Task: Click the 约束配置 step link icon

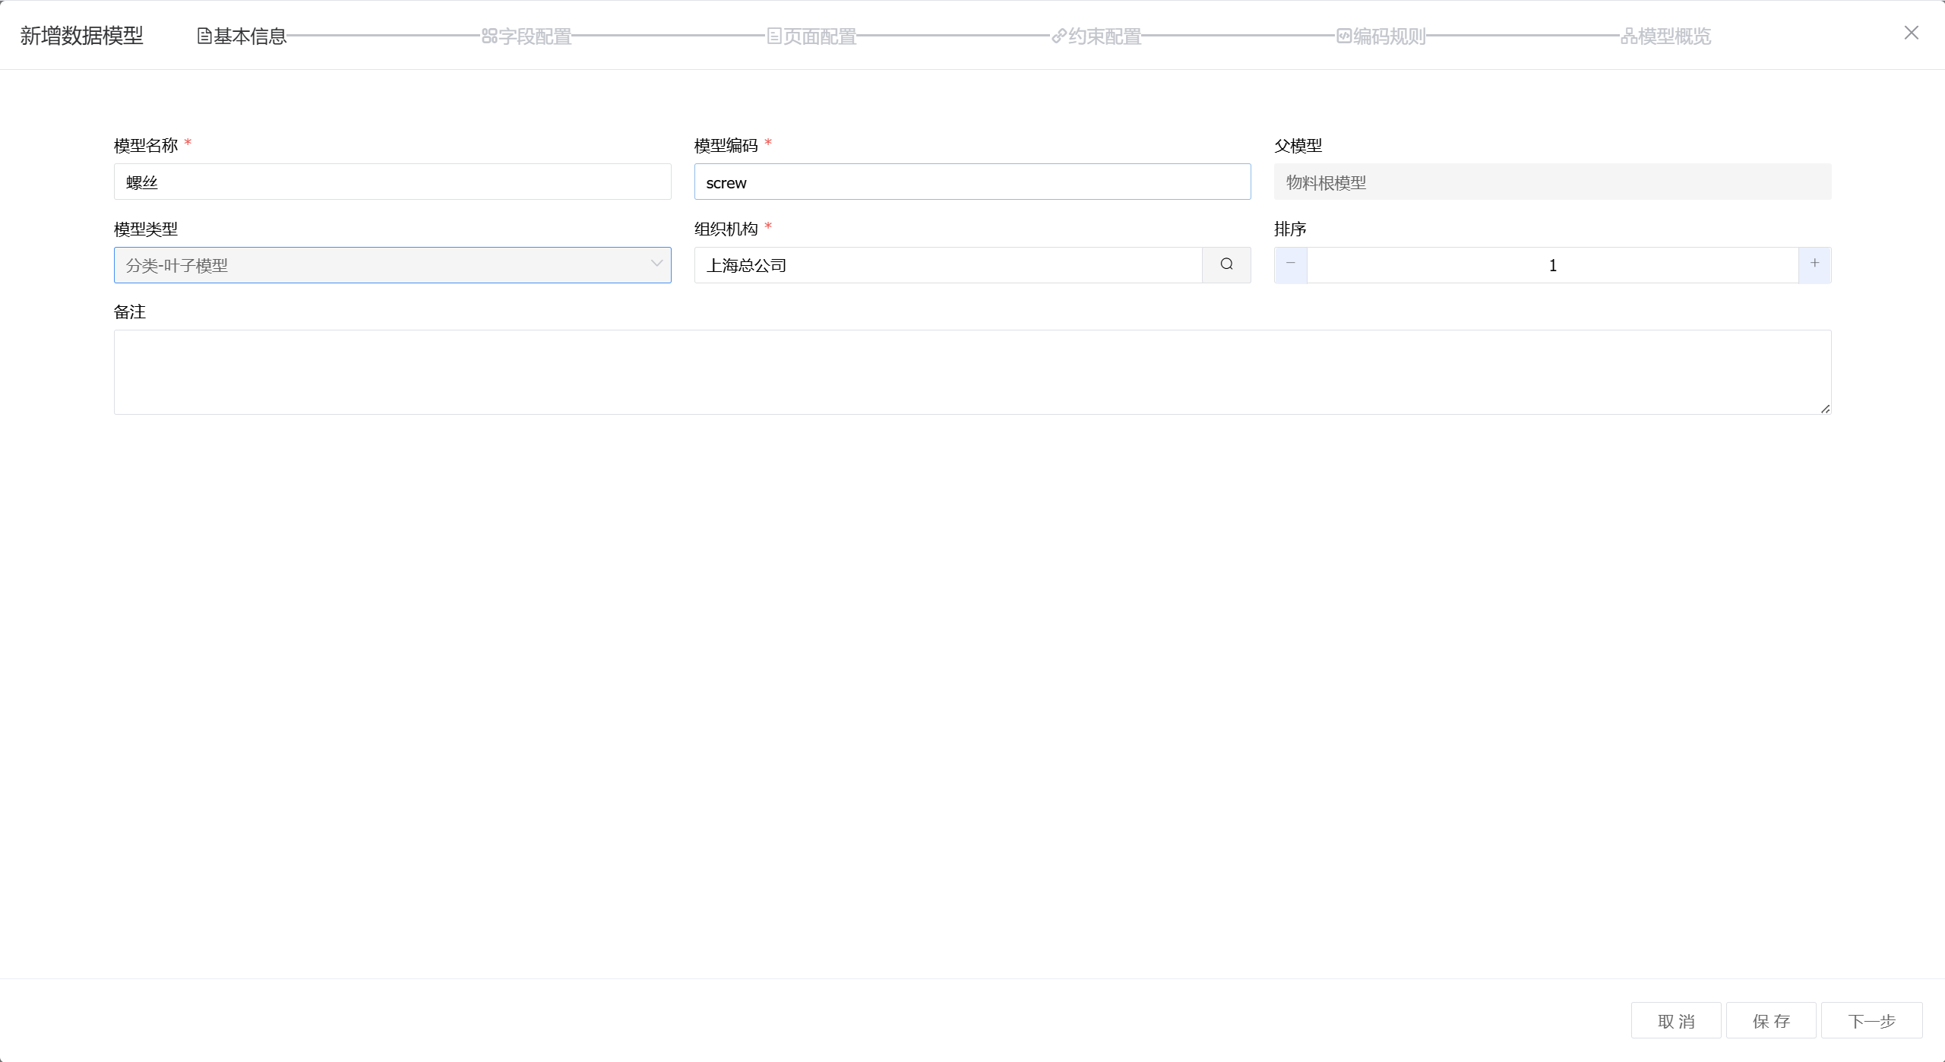Action: click(1059, 36)
